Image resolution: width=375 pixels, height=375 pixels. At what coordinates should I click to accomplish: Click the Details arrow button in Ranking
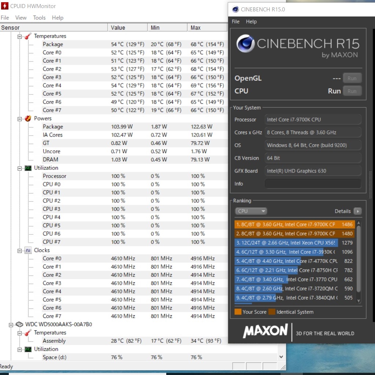pos(357,211)
